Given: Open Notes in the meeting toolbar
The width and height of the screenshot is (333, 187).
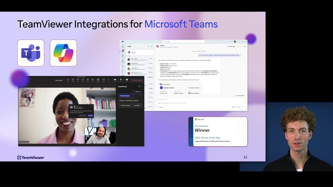Looking at the screenshot, I should 93,80.
